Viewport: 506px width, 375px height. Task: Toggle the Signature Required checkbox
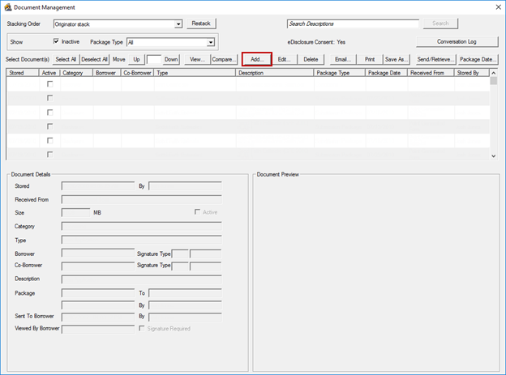tap(141, 328)
